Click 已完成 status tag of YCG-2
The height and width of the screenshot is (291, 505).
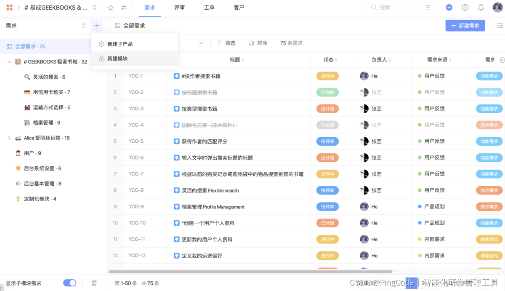(327, 92)
